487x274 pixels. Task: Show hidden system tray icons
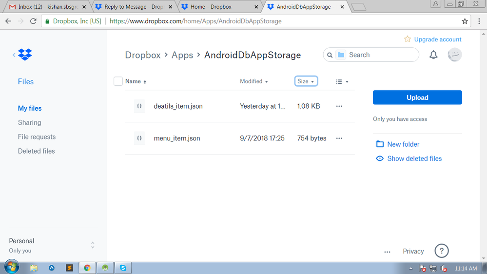[410, 268]
